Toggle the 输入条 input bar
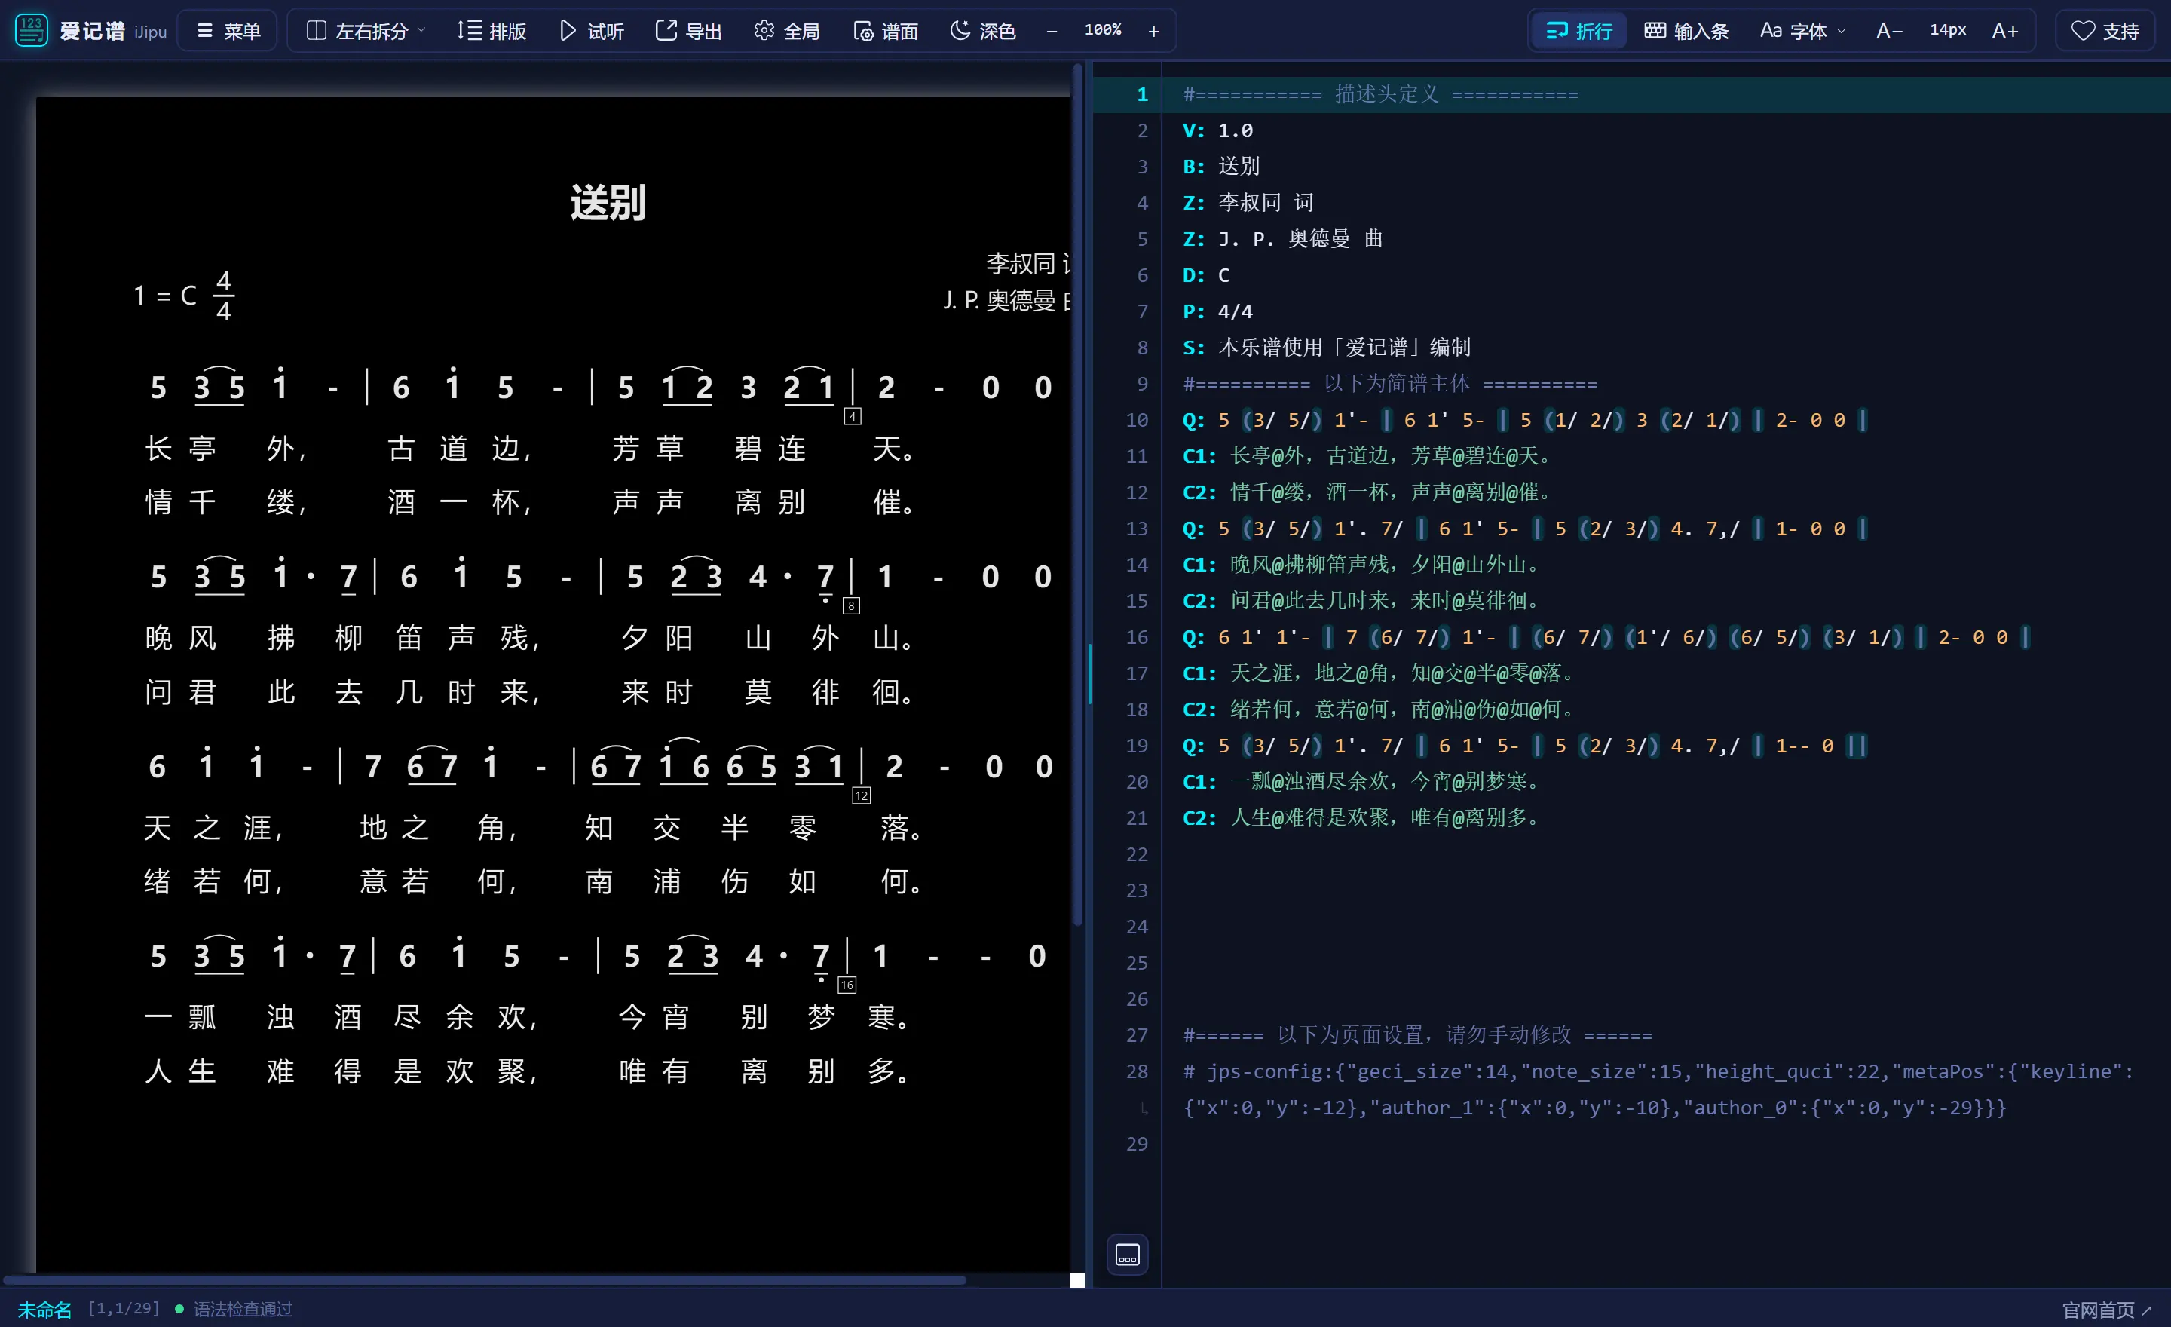Viewport: 2171px width, 1327px height. tap(1686, 31)
